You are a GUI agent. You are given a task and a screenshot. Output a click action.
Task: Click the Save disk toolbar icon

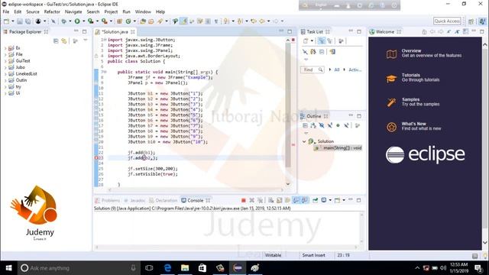click(20, 21)
